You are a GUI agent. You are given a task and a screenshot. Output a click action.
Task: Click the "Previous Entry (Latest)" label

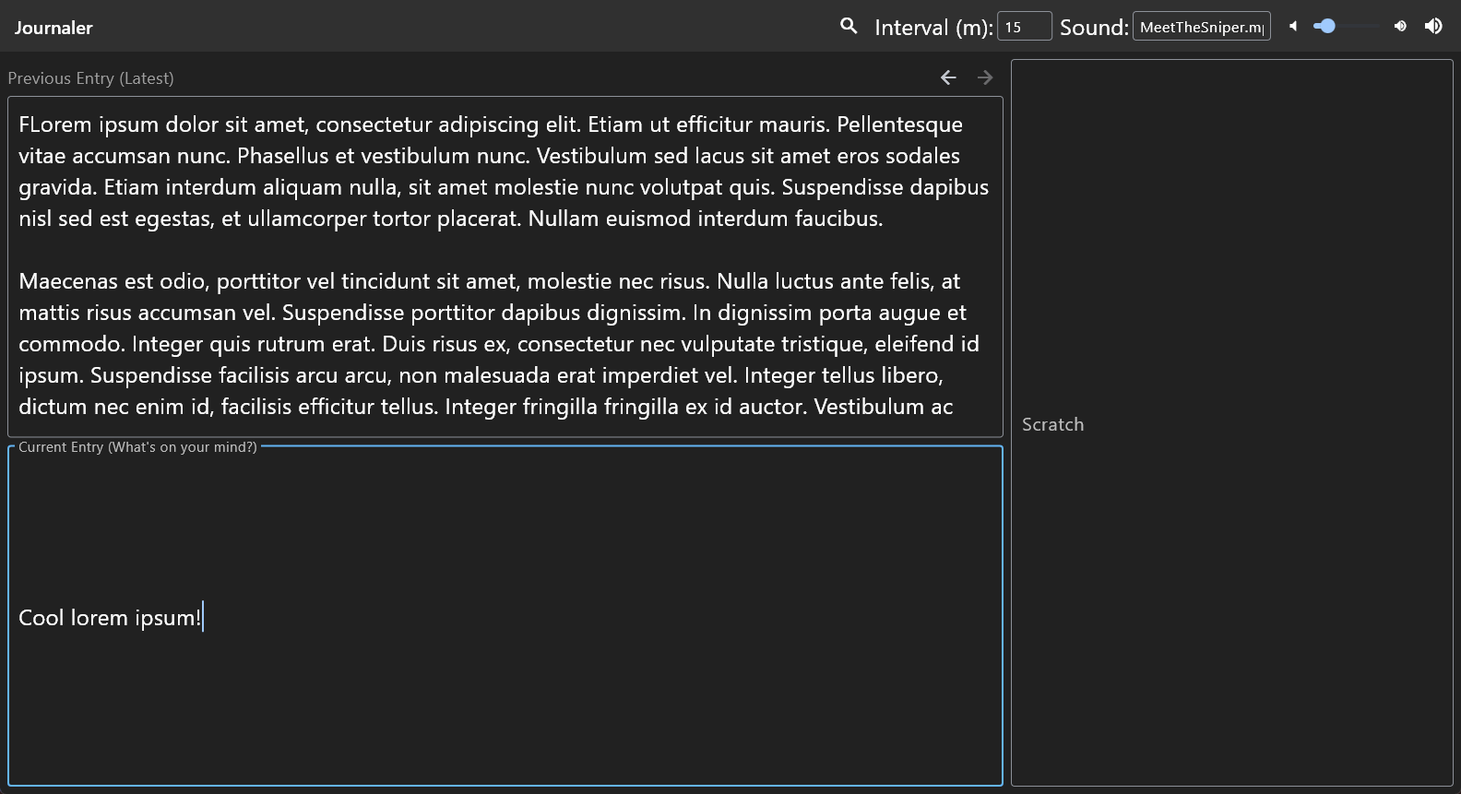[x=90, y=78]
